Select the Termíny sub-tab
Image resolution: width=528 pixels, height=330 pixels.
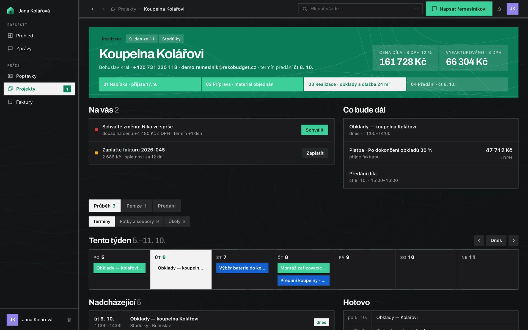[102, 221]
